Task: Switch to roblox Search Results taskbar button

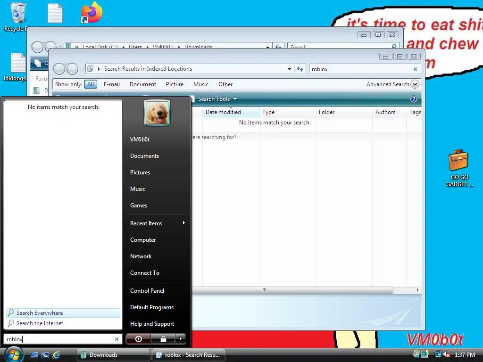Action: click(x=189, y=355)
